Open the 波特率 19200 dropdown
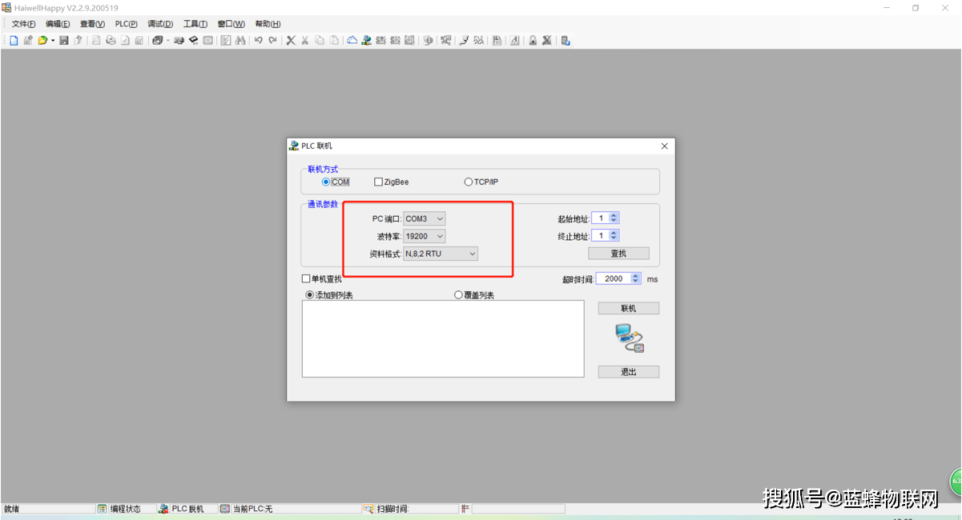Screen dimensions: 962x520 425,236
